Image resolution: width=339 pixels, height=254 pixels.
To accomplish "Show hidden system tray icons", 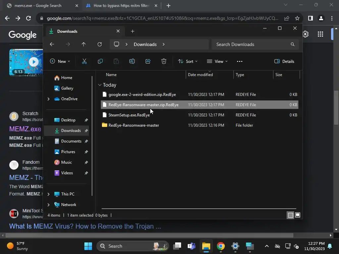I will click(x=267, y=246).
